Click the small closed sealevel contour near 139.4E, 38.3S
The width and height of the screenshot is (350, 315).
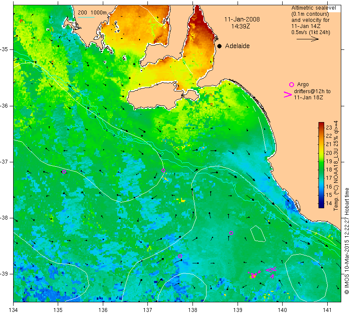258,234
